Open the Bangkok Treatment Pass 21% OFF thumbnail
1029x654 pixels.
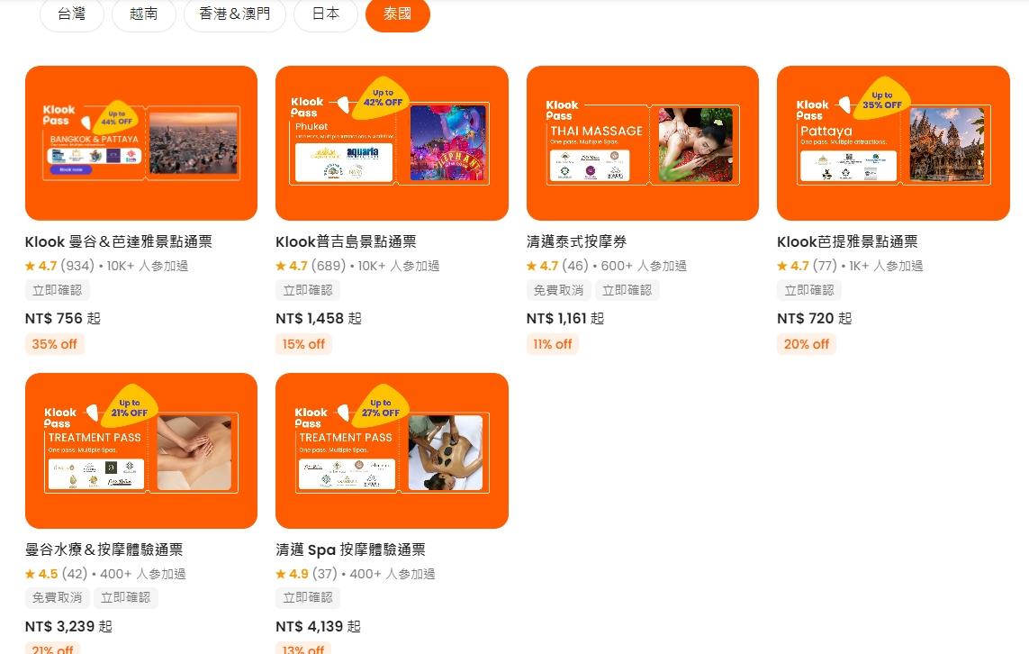pyautogui.click(x=141, y=450)
